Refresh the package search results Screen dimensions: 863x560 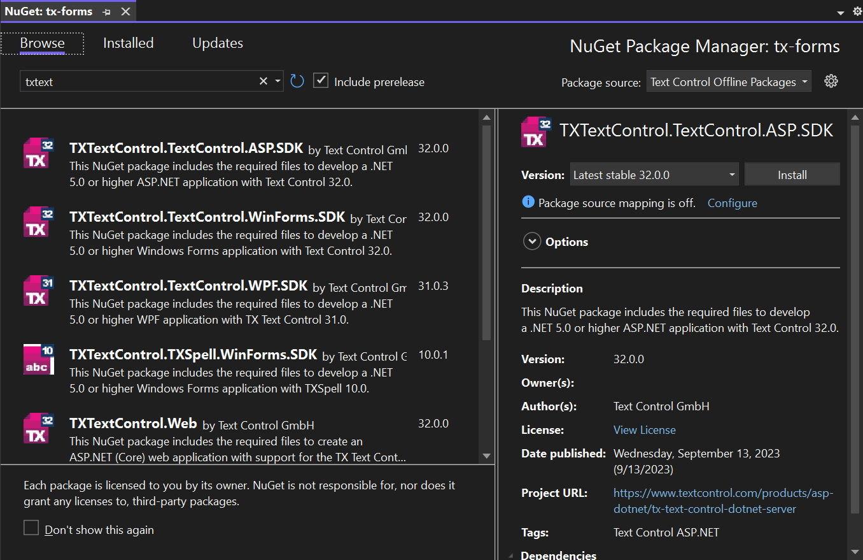[297, 81]
